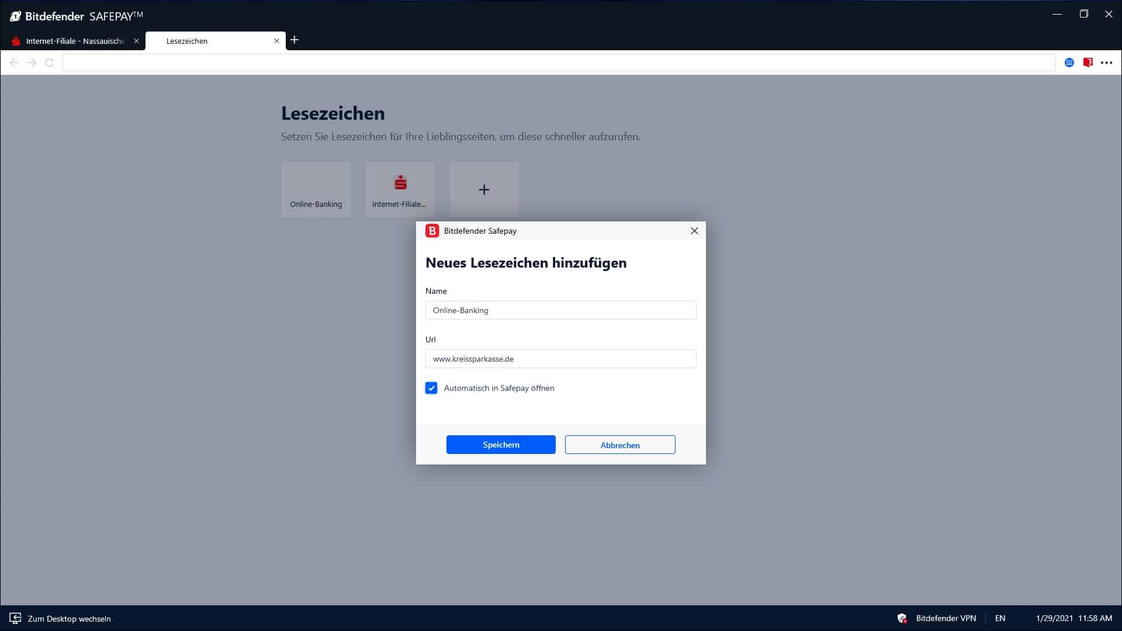This screenshot has height=631, width=1122.
Task: Uncheck Automatisch in Safepay öffnen
Action: pyautogui.click(x=431, y=388)
